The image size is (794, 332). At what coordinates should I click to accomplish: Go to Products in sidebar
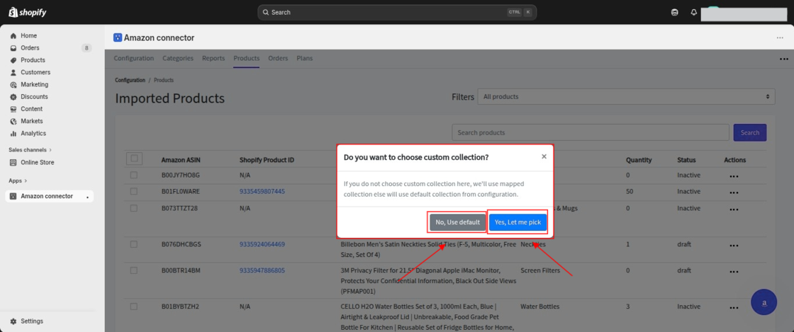click(x=33, y=60)
